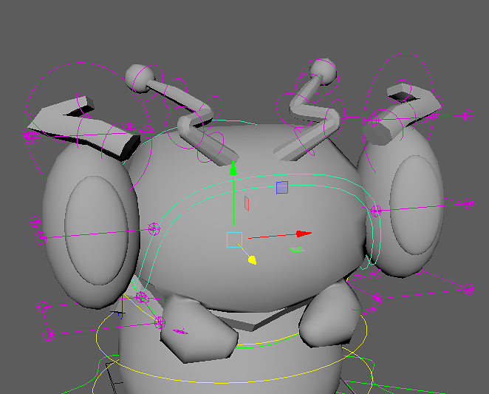Click the cyan center square of manipulator
This screenshot has height=394, width=489.
[x=234, y=240]
